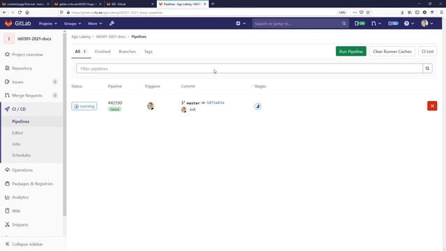Open pipeline #42590 link
The image size is (446, 251).
[x=115, y=102]
